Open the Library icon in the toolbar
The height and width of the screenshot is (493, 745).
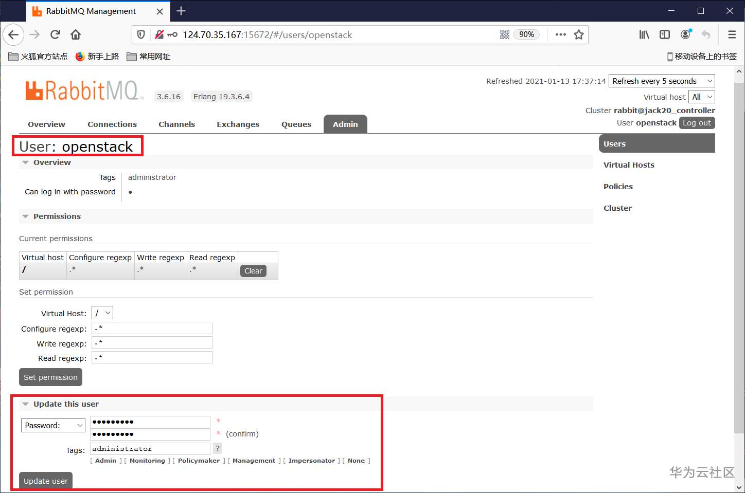coord(644,34)
